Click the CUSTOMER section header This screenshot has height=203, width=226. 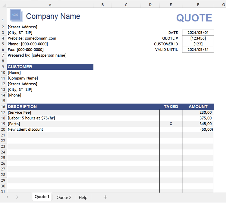[50, 67]
